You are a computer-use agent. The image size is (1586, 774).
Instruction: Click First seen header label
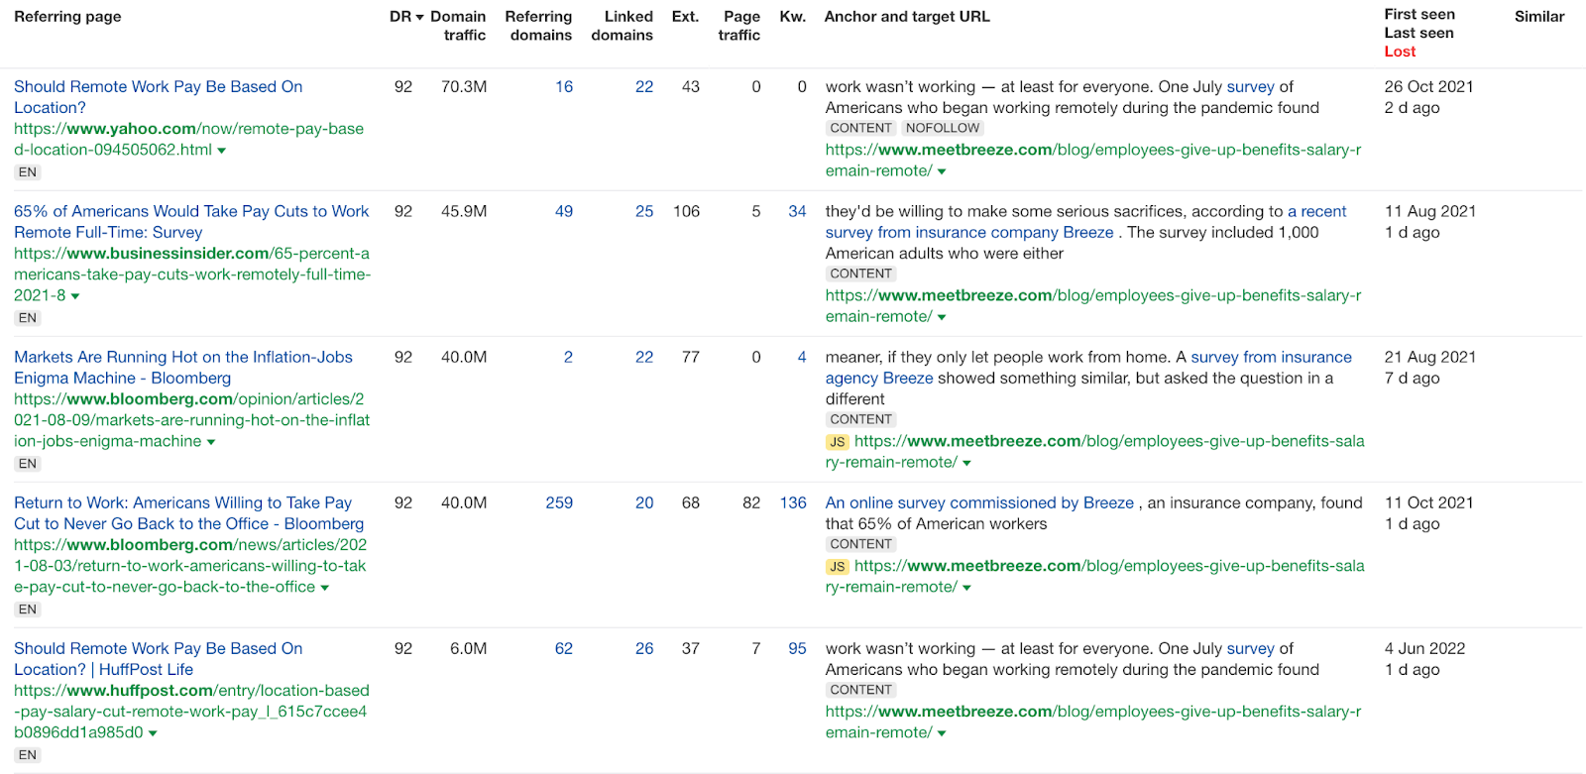point(1419,14)
